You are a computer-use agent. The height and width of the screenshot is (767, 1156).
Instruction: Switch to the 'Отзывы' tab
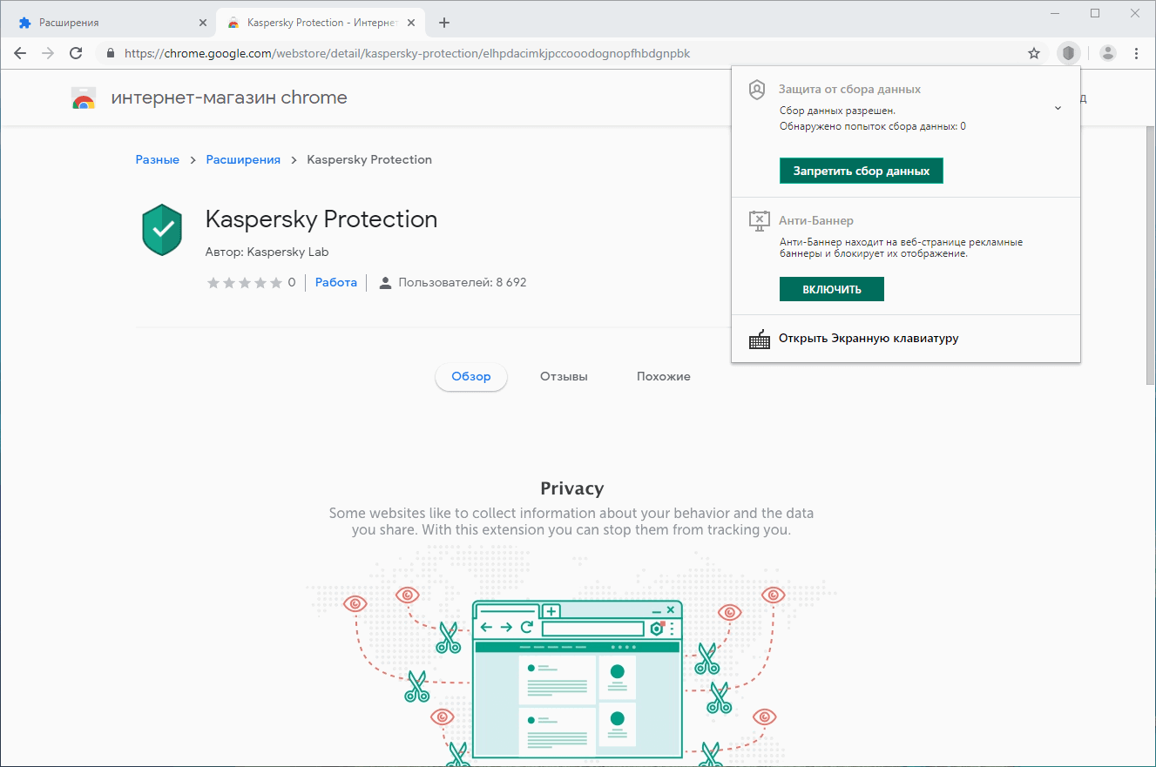click(x=564, y=376)
